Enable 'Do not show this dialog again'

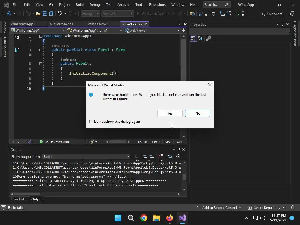pyautogui.click(x=91, y=122)
